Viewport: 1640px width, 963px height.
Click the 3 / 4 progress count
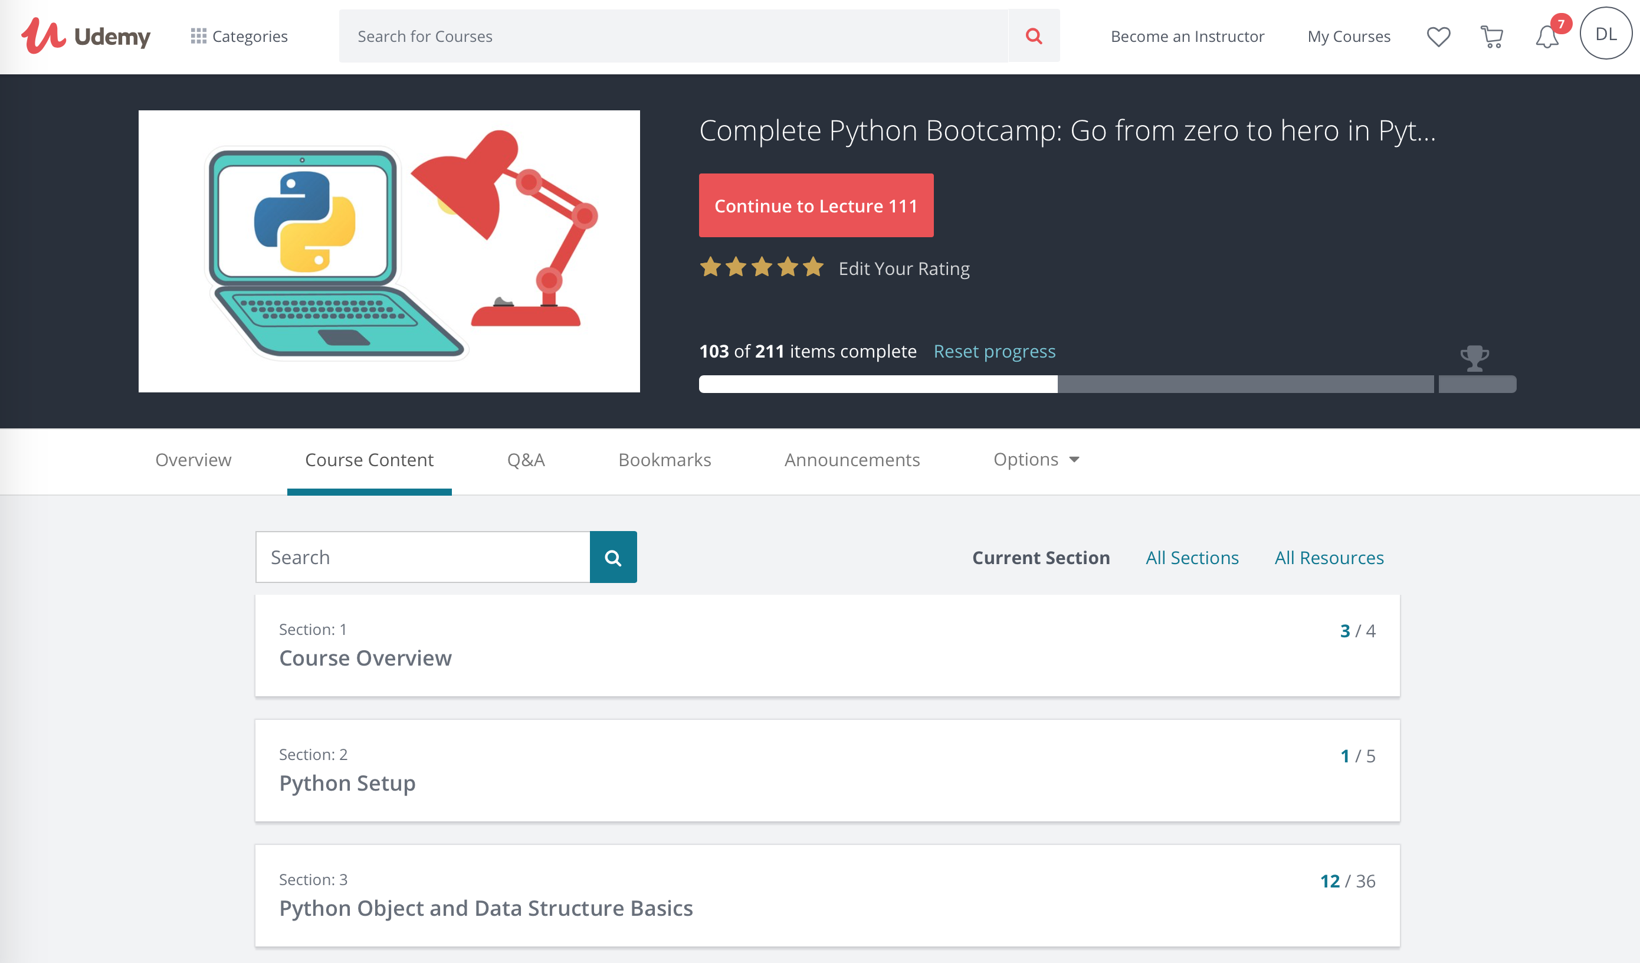coord(1357,630)
